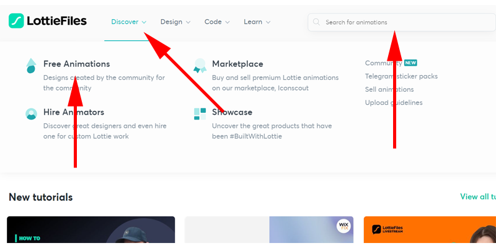Click the NEW badge beside Community
Image resolution: width=496 pixels, height=248 pixels.
pos(410,63)
